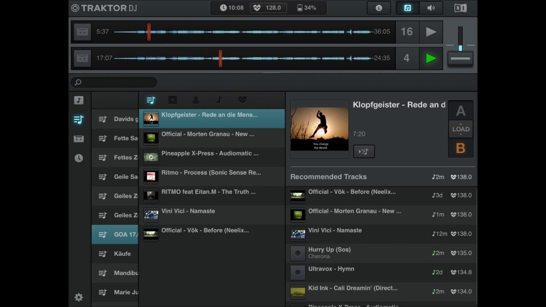
Task: Select Official - Vök - Before in the playlist track list
Action: click(212, 234)
